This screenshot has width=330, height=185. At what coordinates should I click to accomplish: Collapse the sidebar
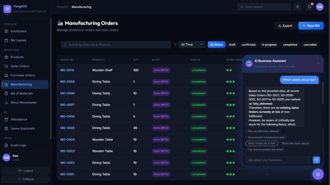[x=26, y=179]
